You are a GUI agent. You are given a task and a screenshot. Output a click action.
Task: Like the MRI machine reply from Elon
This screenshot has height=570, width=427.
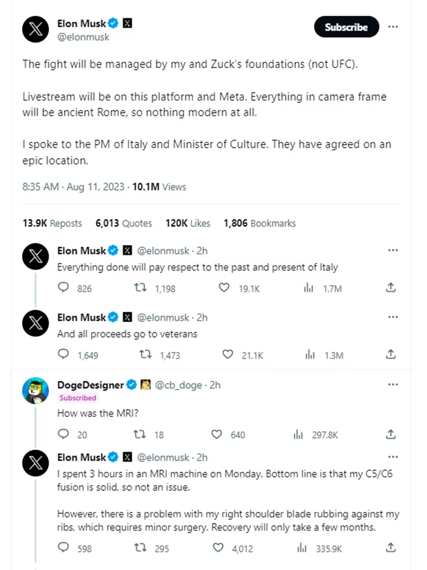tap(220, 548)
